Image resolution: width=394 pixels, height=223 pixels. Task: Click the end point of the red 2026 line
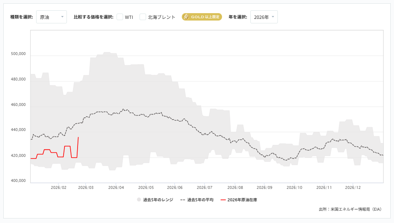point(78,137)
